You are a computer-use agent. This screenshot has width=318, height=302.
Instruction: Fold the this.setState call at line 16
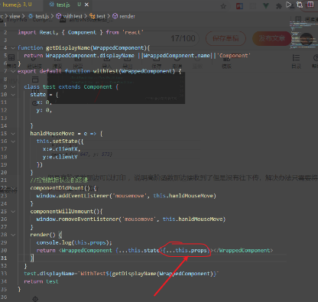pos(13,141)
